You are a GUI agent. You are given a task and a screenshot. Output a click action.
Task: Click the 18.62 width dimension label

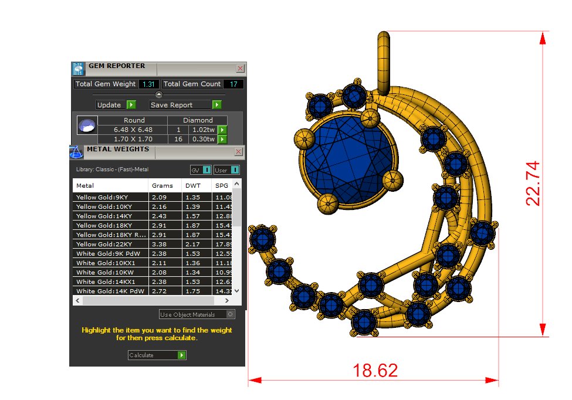point(375,371)
